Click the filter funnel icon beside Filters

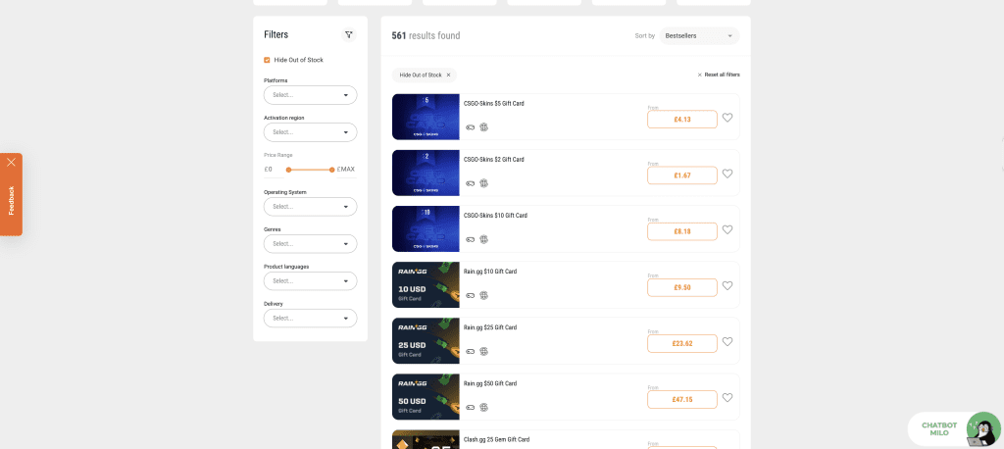pyautogui.click(x=348, y=35)
